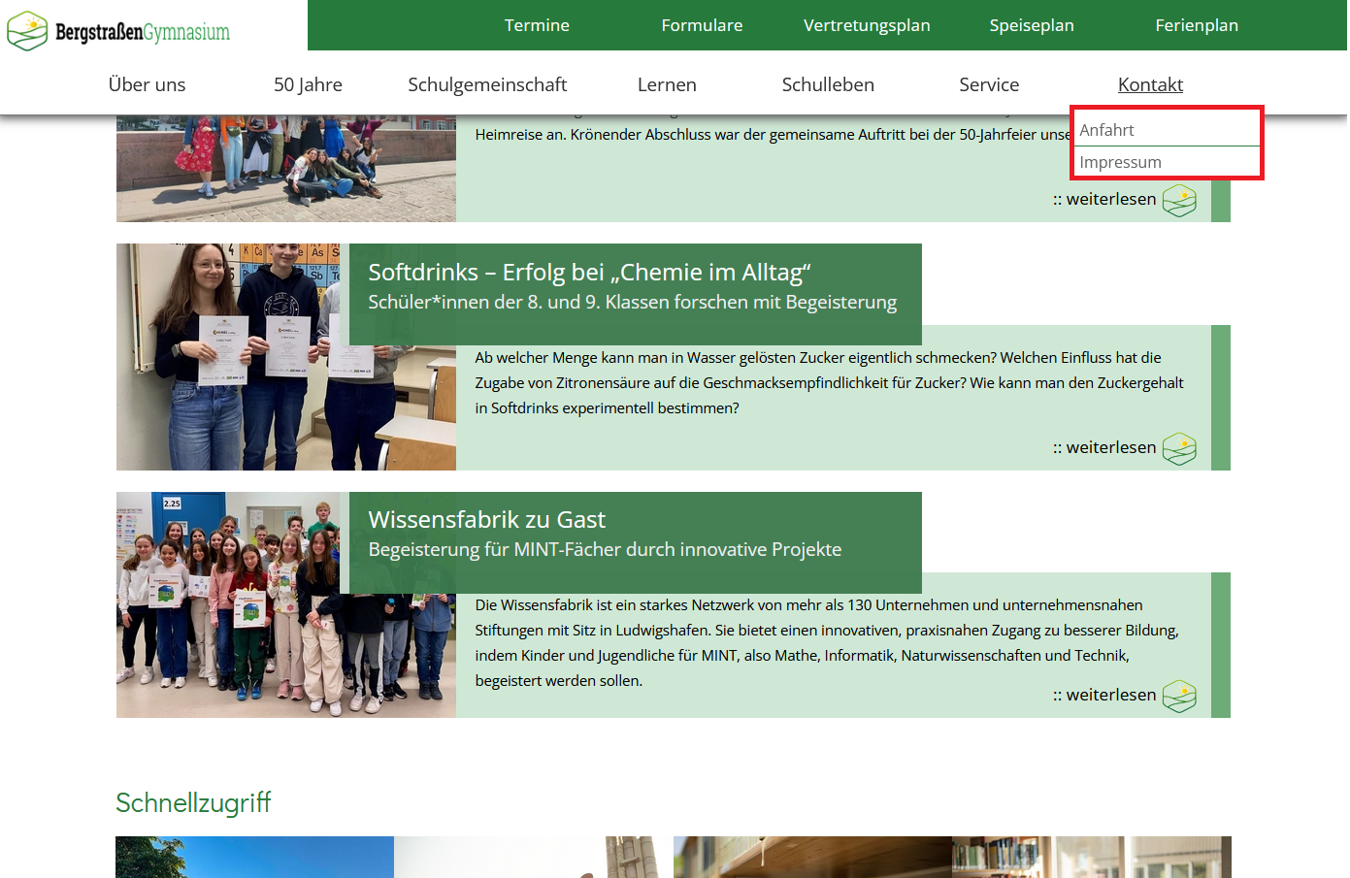Click logo icon beside Wissensfabrik weiterlesen
Viewport: 1350px width, 878px height.
coord(1179,696)
